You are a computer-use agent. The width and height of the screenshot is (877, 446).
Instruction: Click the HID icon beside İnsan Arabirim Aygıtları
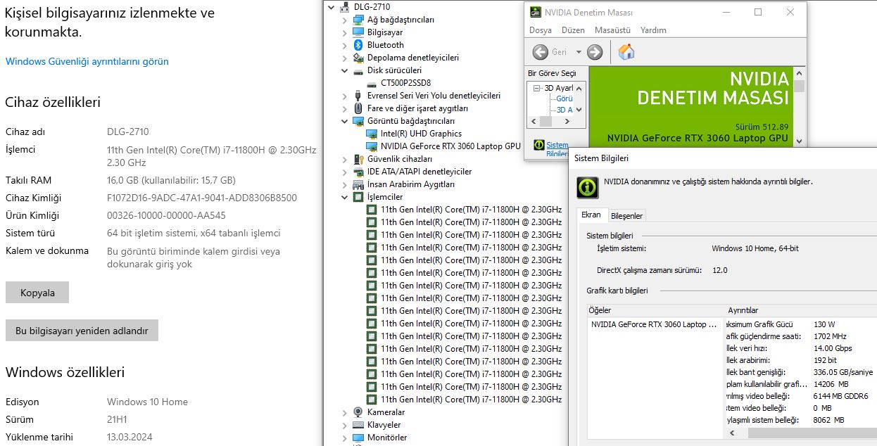point(358,184)
